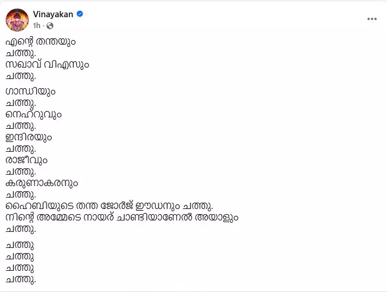Click the globe public privacy icon
The height and width of the screenshot is (292, 387).
pos(50,26)
